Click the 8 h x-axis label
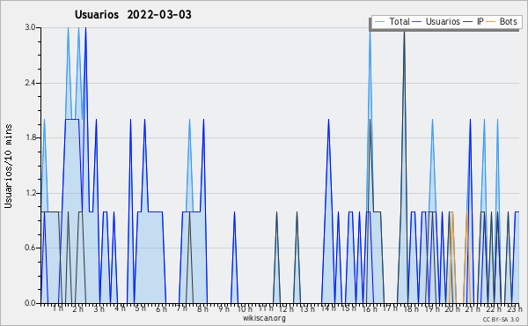Image resolution: width=528 pixels, height=326 pixels. (x=202, y=309)
